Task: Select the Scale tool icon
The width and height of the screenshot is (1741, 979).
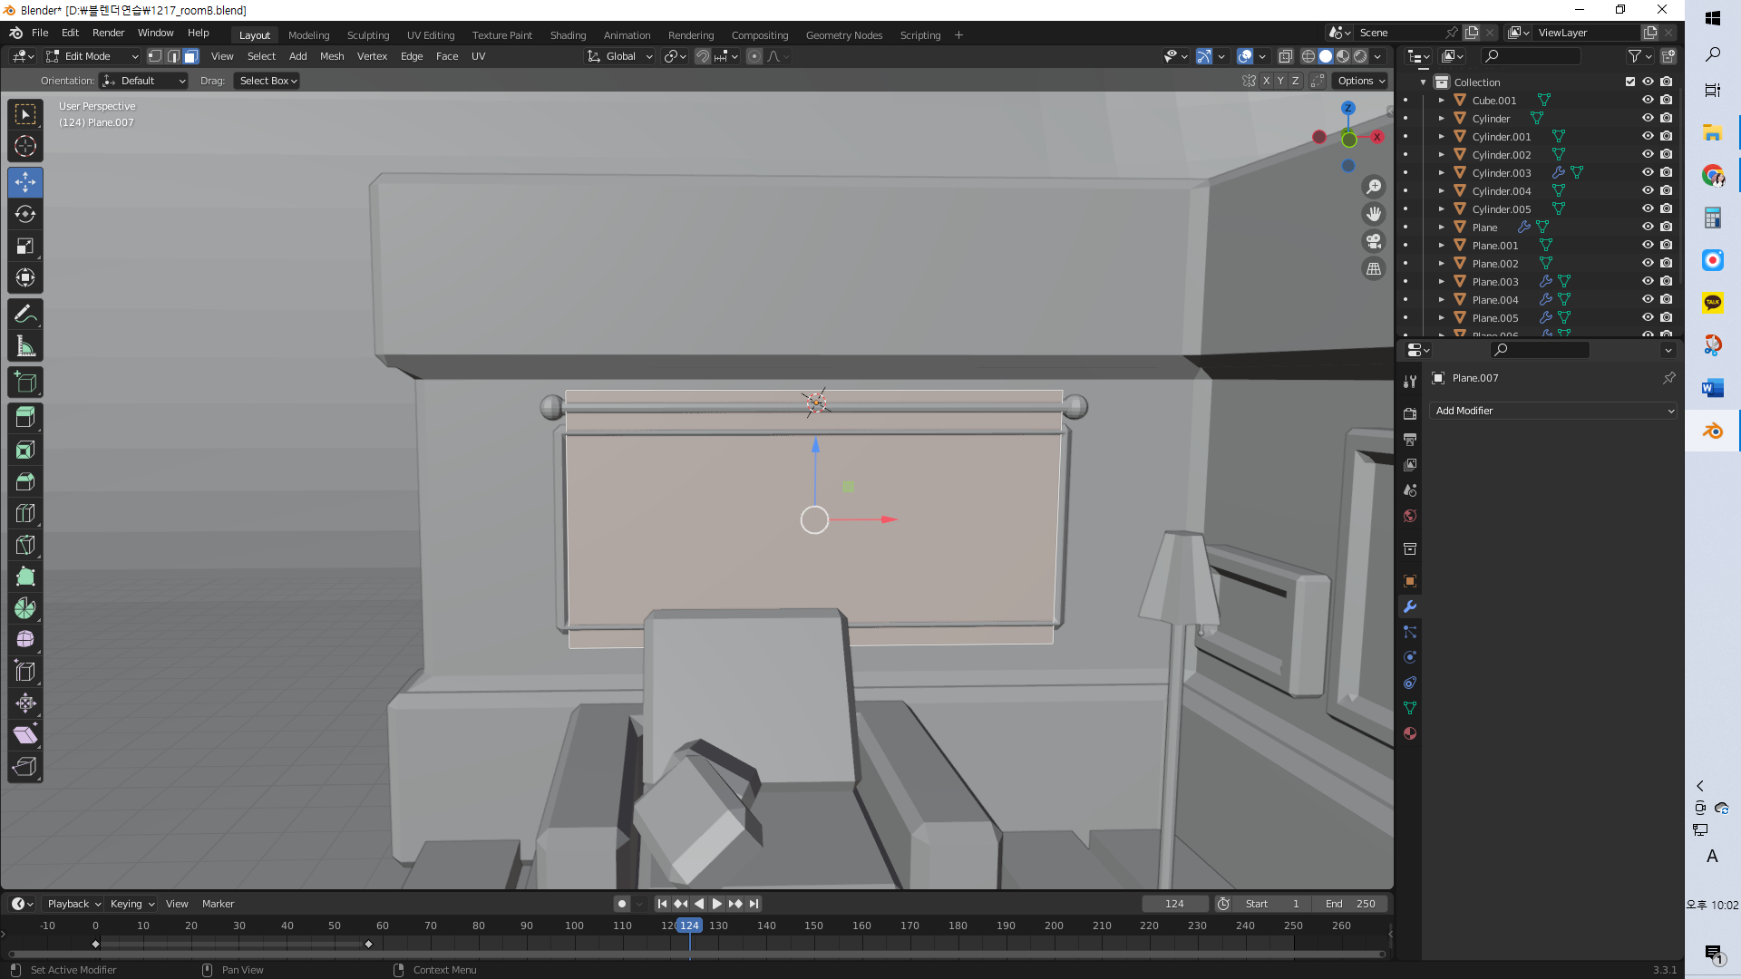Action: [25, 247]
